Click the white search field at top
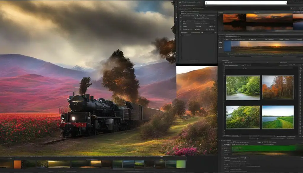This screenshot has height=173, width=303. pyautogui.click(x=246, y=3)
